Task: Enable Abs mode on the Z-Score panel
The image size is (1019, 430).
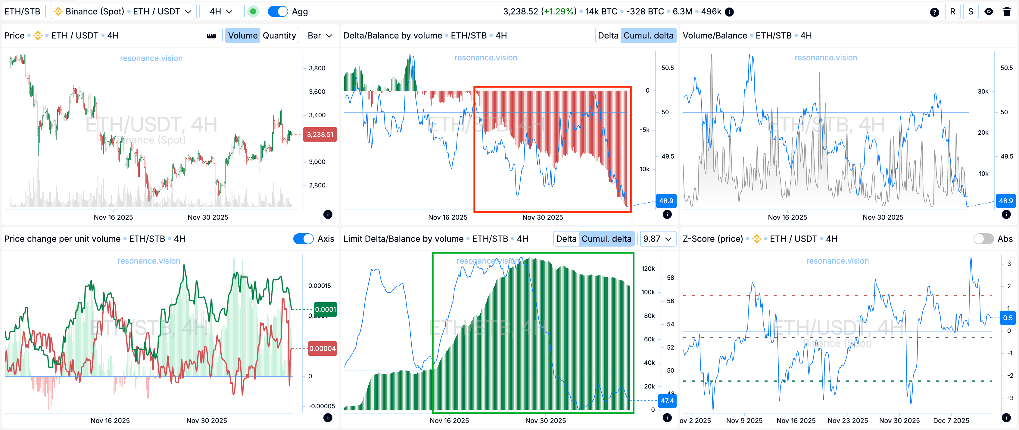Action: click(984, 238)
